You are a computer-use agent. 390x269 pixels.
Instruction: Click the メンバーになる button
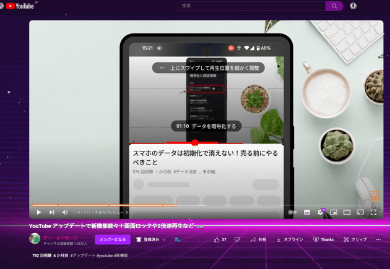[x=113, y=239]
